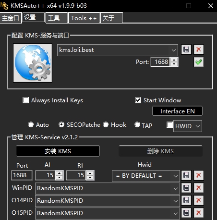Delete the O14PID value
This screenshot has width=217, height=220.
(199, 200)
